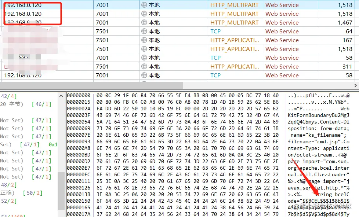
Task: Click hex offset 00000165
Action: coord(79,207)
